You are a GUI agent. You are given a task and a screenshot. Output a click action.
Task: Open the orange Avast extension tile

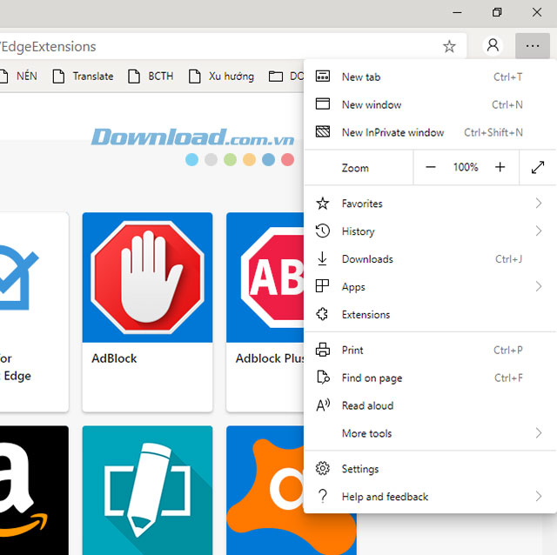(x=265, y=490)
